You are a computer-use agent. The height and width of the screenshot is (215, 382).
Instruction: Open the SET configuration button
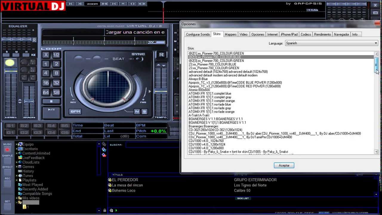(x=7, y=207)
